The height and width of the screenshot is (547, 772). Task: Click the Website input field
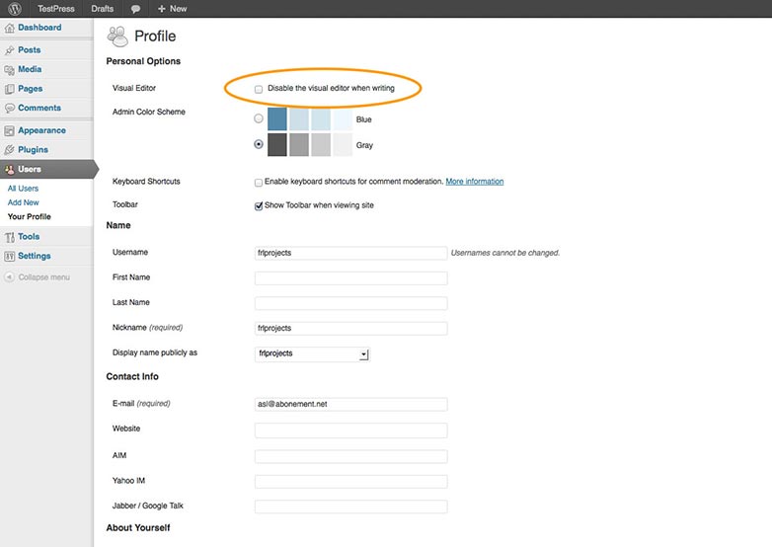(x=351, y=430)
